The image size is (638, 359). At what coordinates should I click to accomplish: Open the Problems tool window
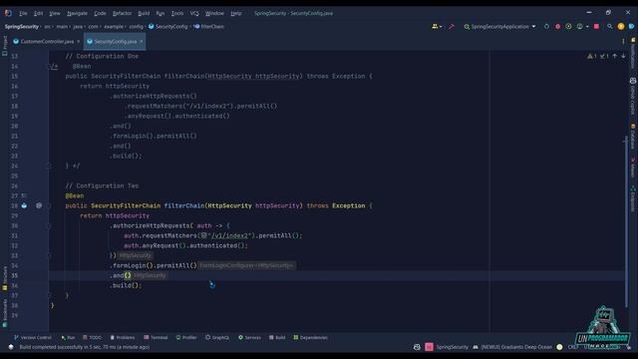(122, 337)
